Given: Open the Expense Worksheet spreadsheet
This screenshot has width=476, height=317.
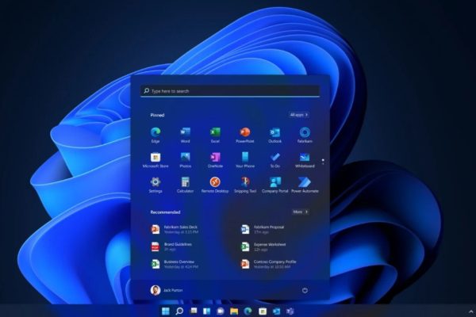Looking at the screenshot, I should (263, 246).
